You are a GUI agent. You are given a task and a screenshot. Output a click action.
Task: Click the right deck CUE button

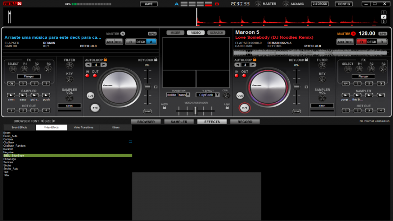pyautogui.click(x=240, y=95)
